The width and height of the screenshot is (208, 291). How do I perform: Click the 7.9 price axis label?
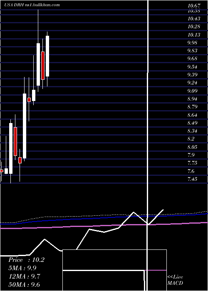tap(191, 155)
